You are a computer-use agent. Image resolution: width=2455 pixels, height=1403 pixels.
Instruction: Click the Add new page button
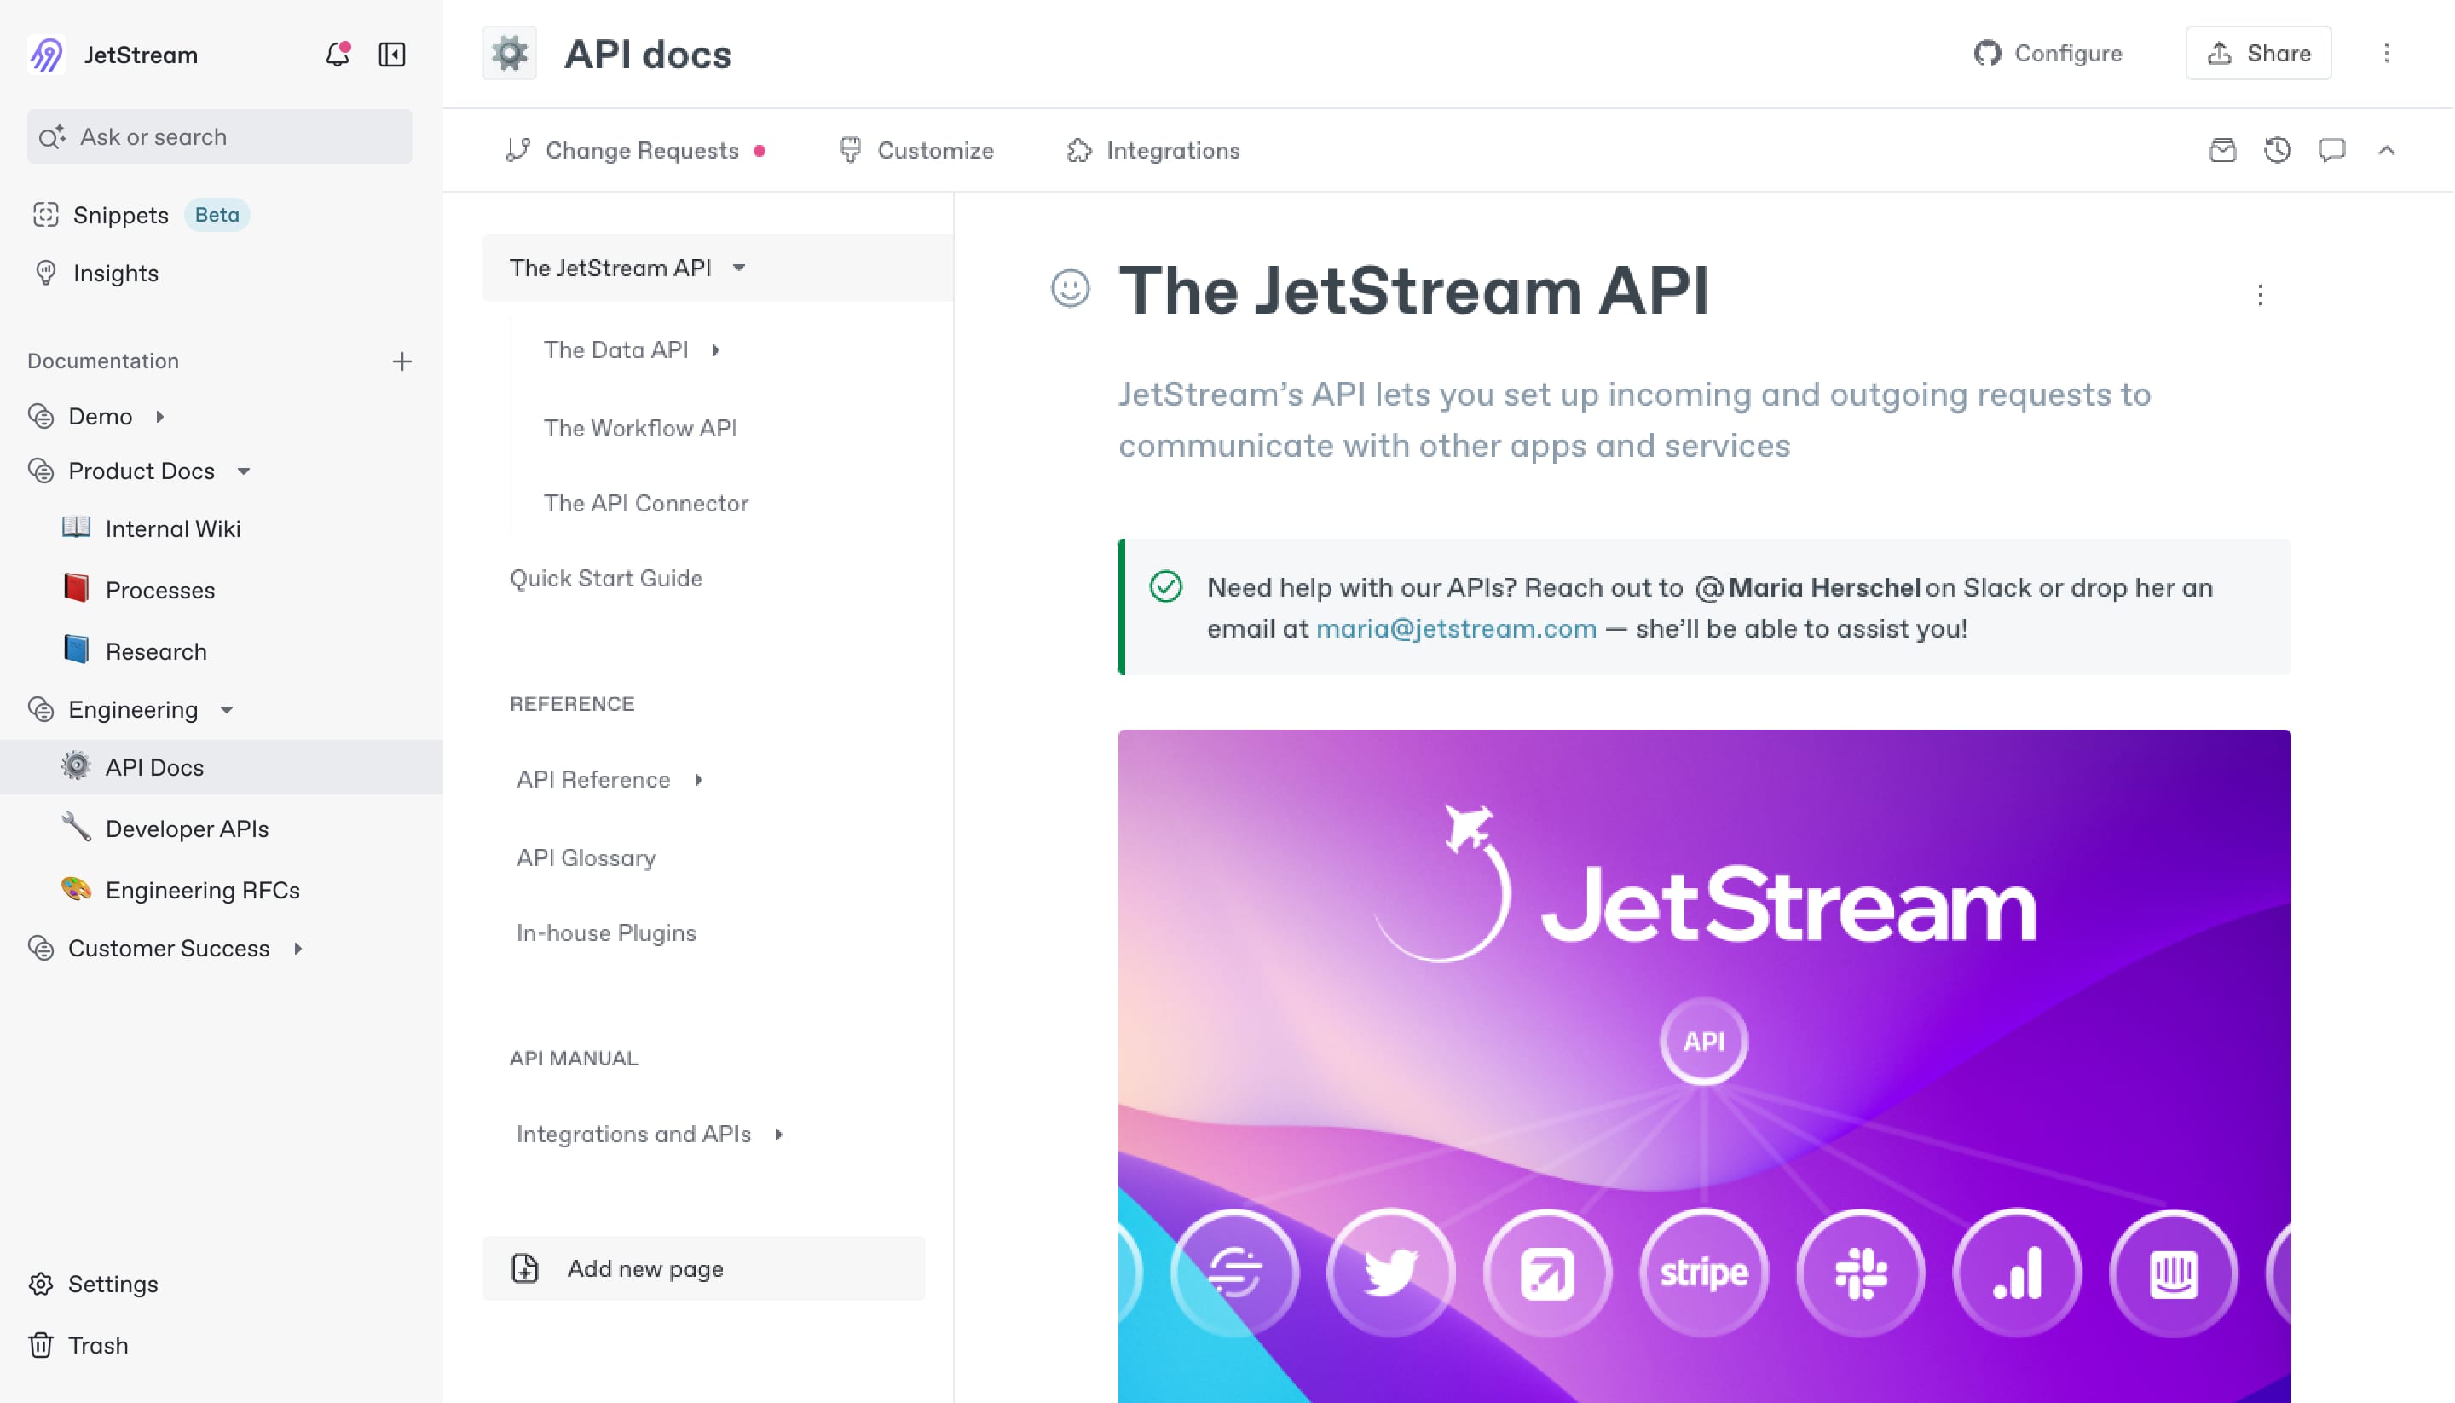point(646,1268)
